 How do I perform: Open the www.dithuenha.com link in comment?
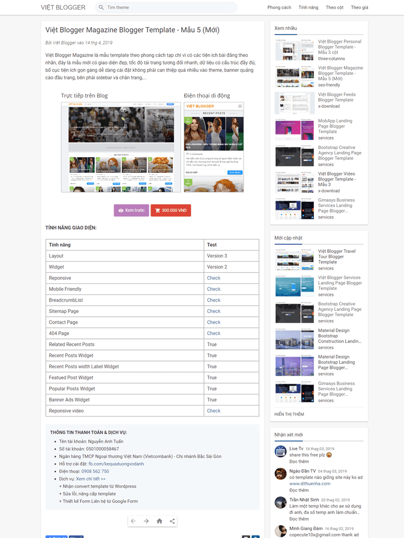[310, 484]
